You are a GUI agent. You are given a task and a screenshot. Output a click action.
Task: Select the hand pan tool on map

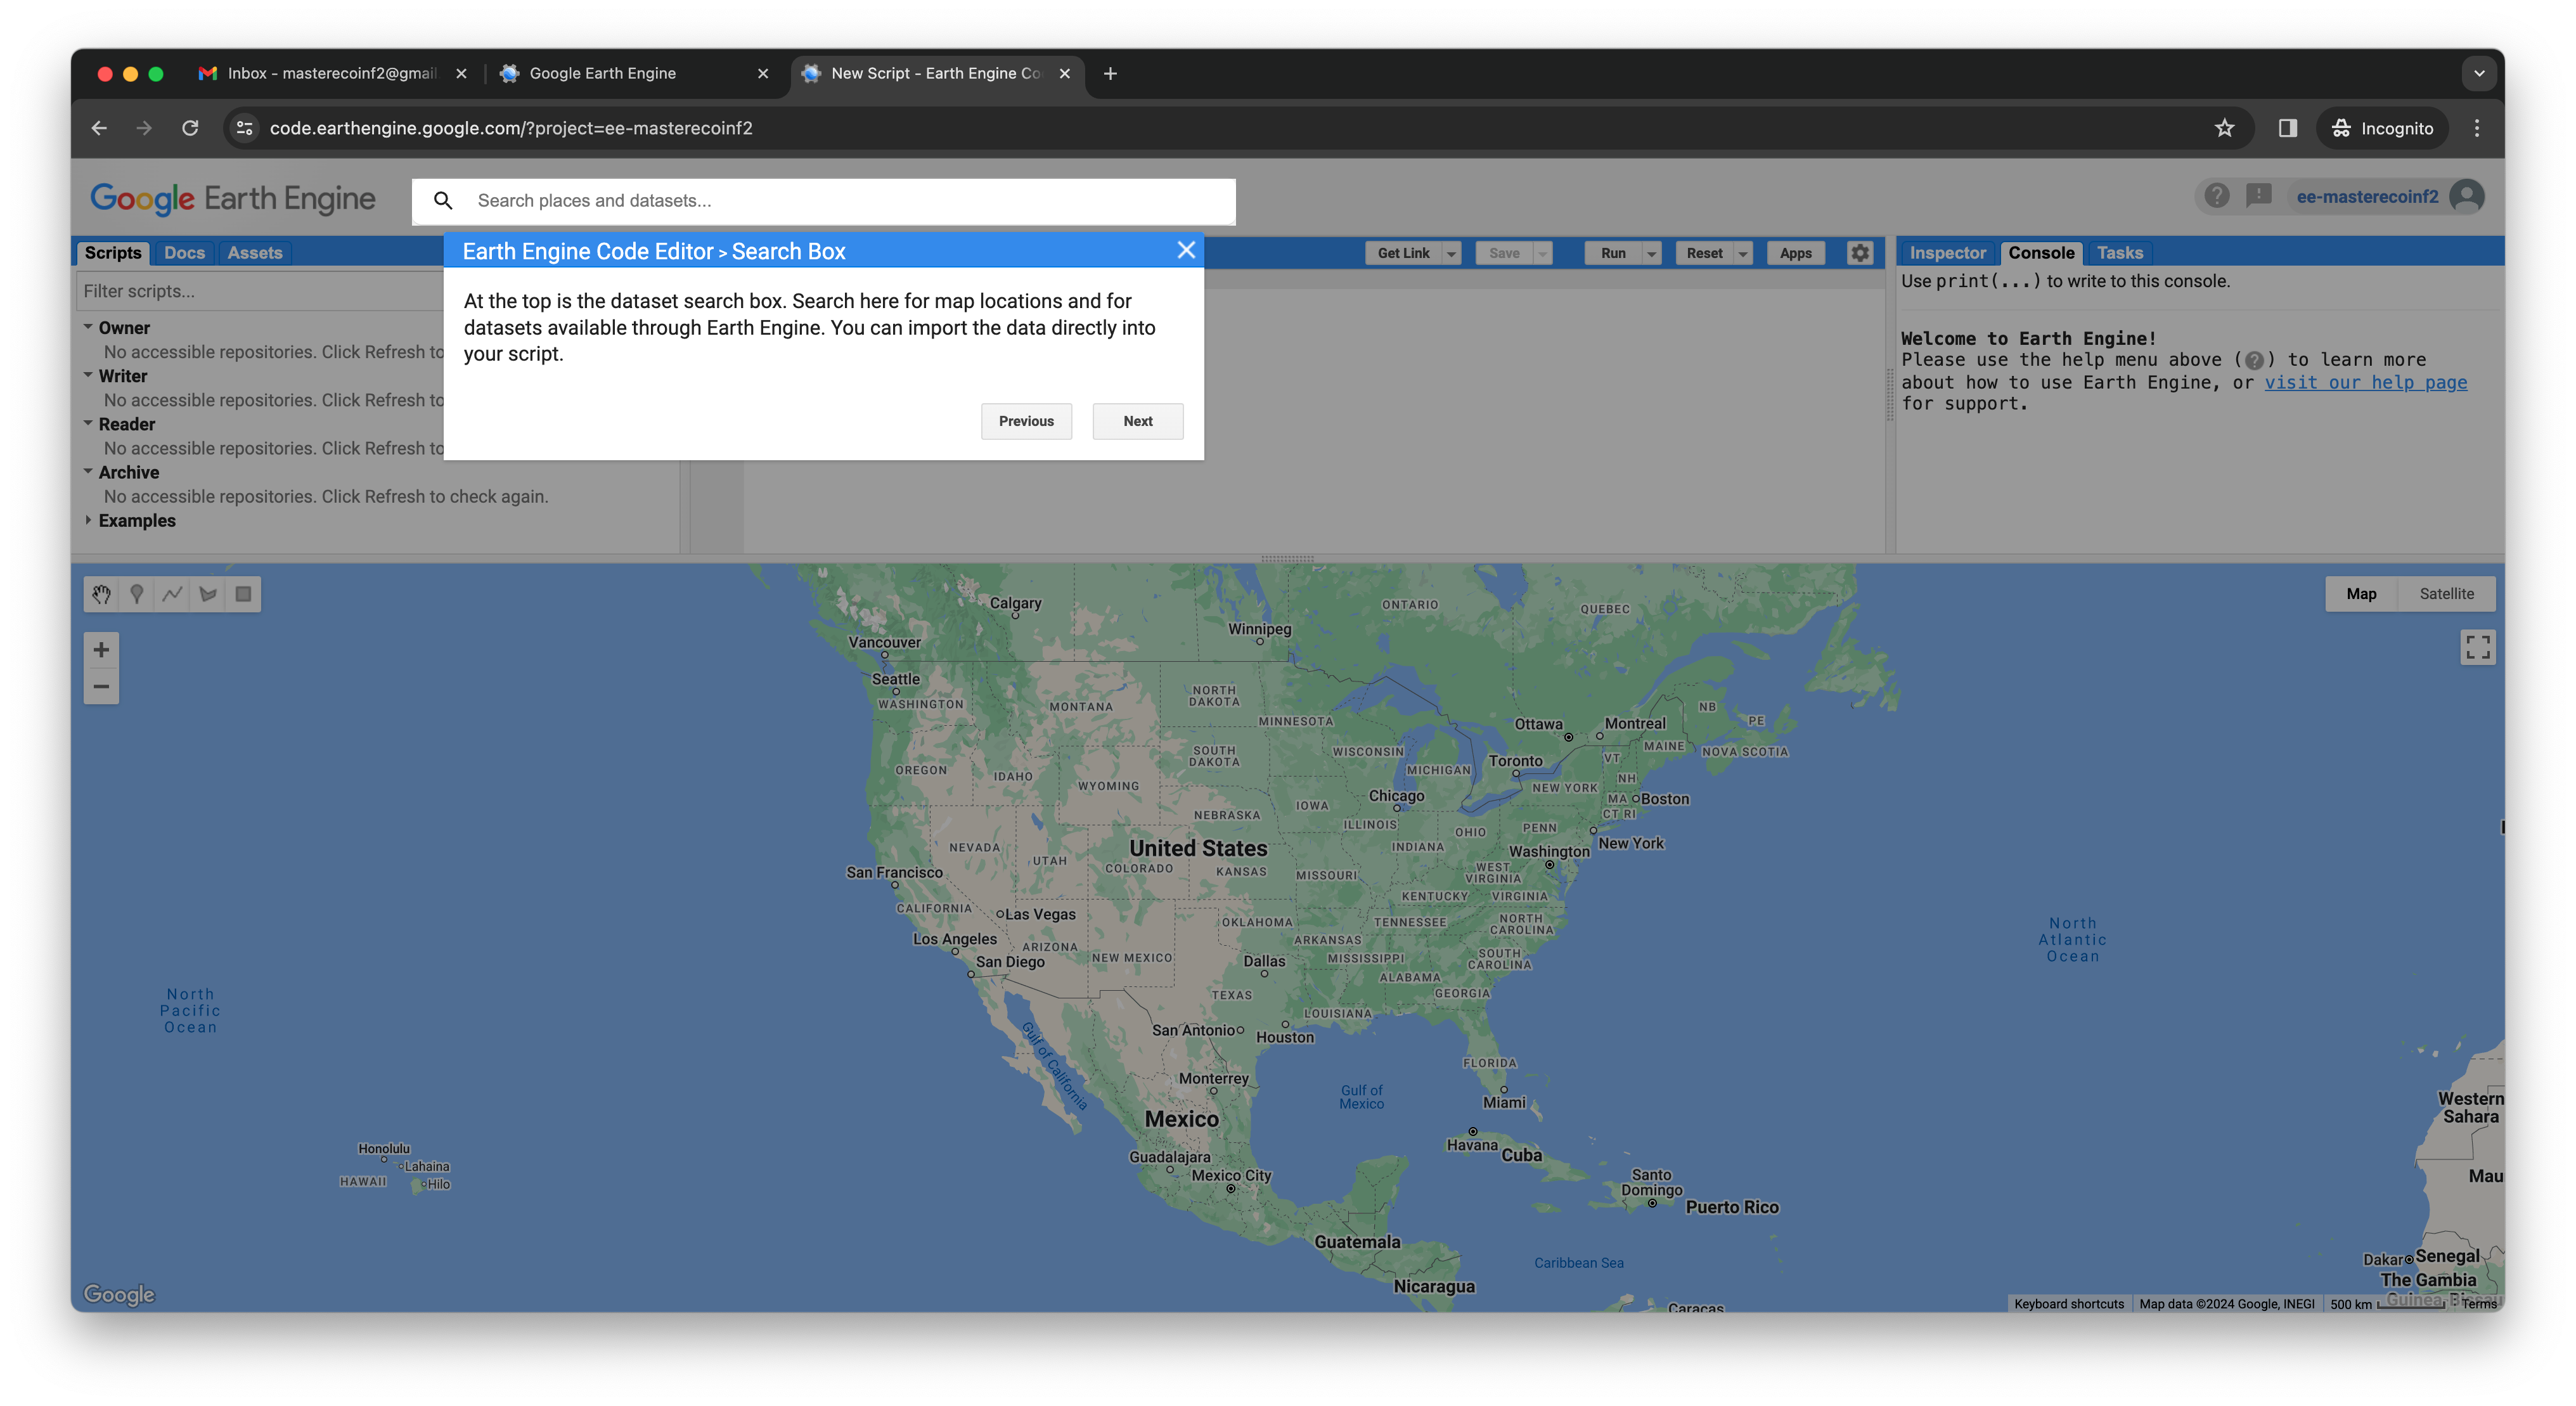pos(101,594)
